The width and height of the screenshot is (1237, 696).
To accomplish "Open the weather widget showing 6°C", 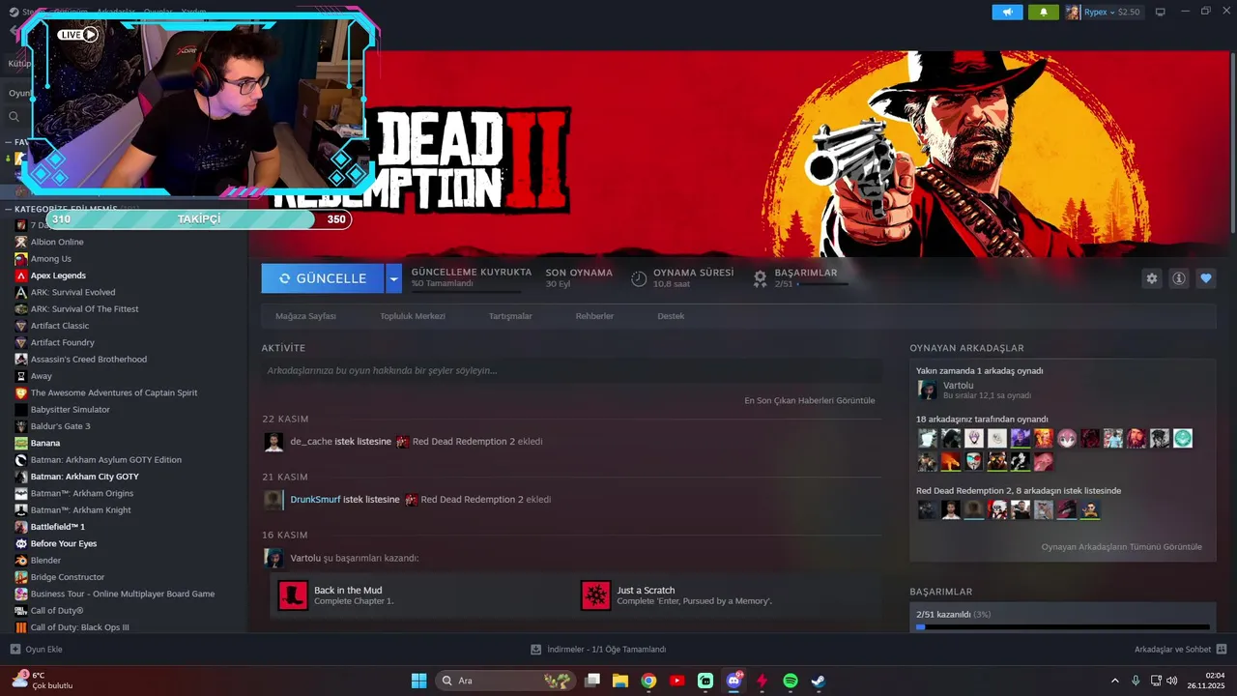I will point(42,681).
